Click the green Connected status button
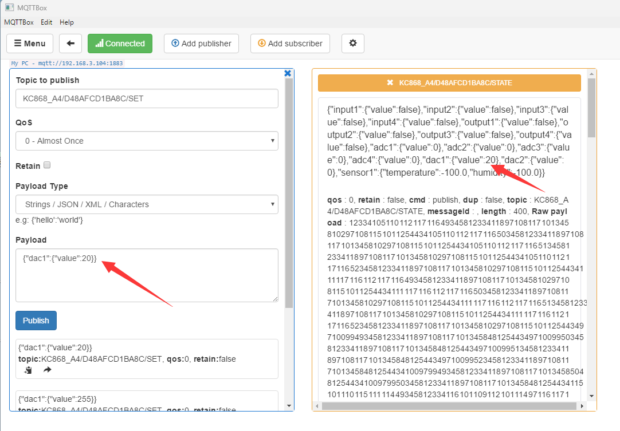Screen dimensions: 620x431 pos(120,44)
